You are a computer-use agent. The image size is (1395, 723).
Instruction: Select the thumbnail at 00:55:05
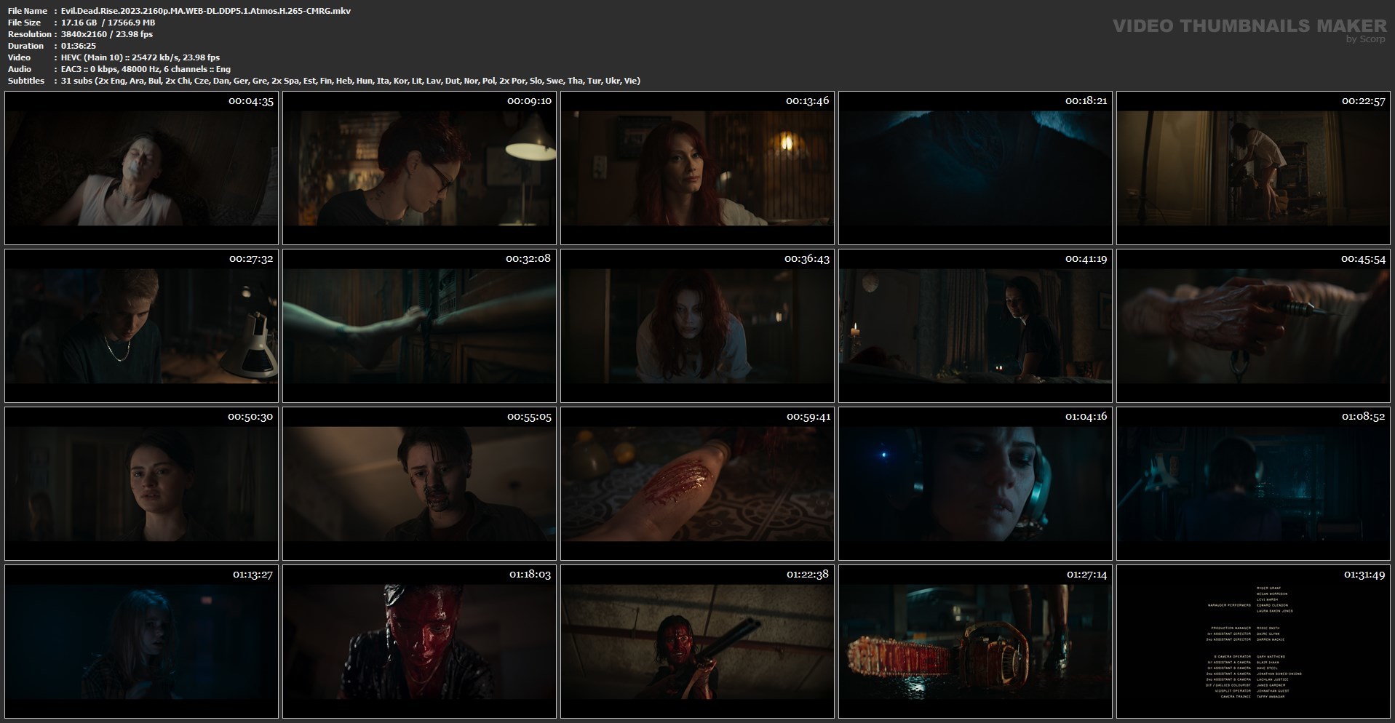click(419, 484)
